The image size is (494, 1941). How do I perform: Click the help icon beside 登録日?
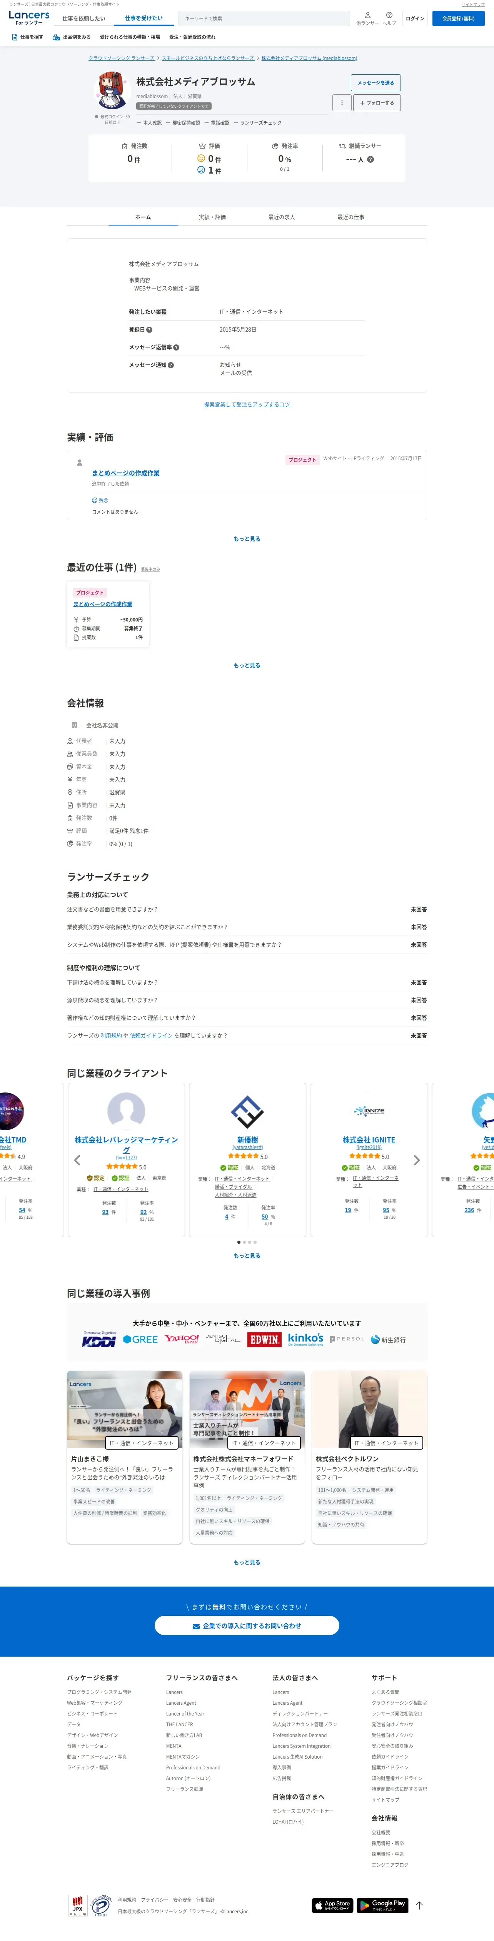pyautogui.click(x=149, y=330)
